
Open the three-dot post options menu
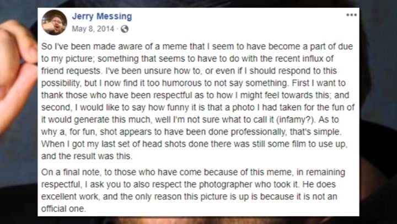click(x=351, y=15)
